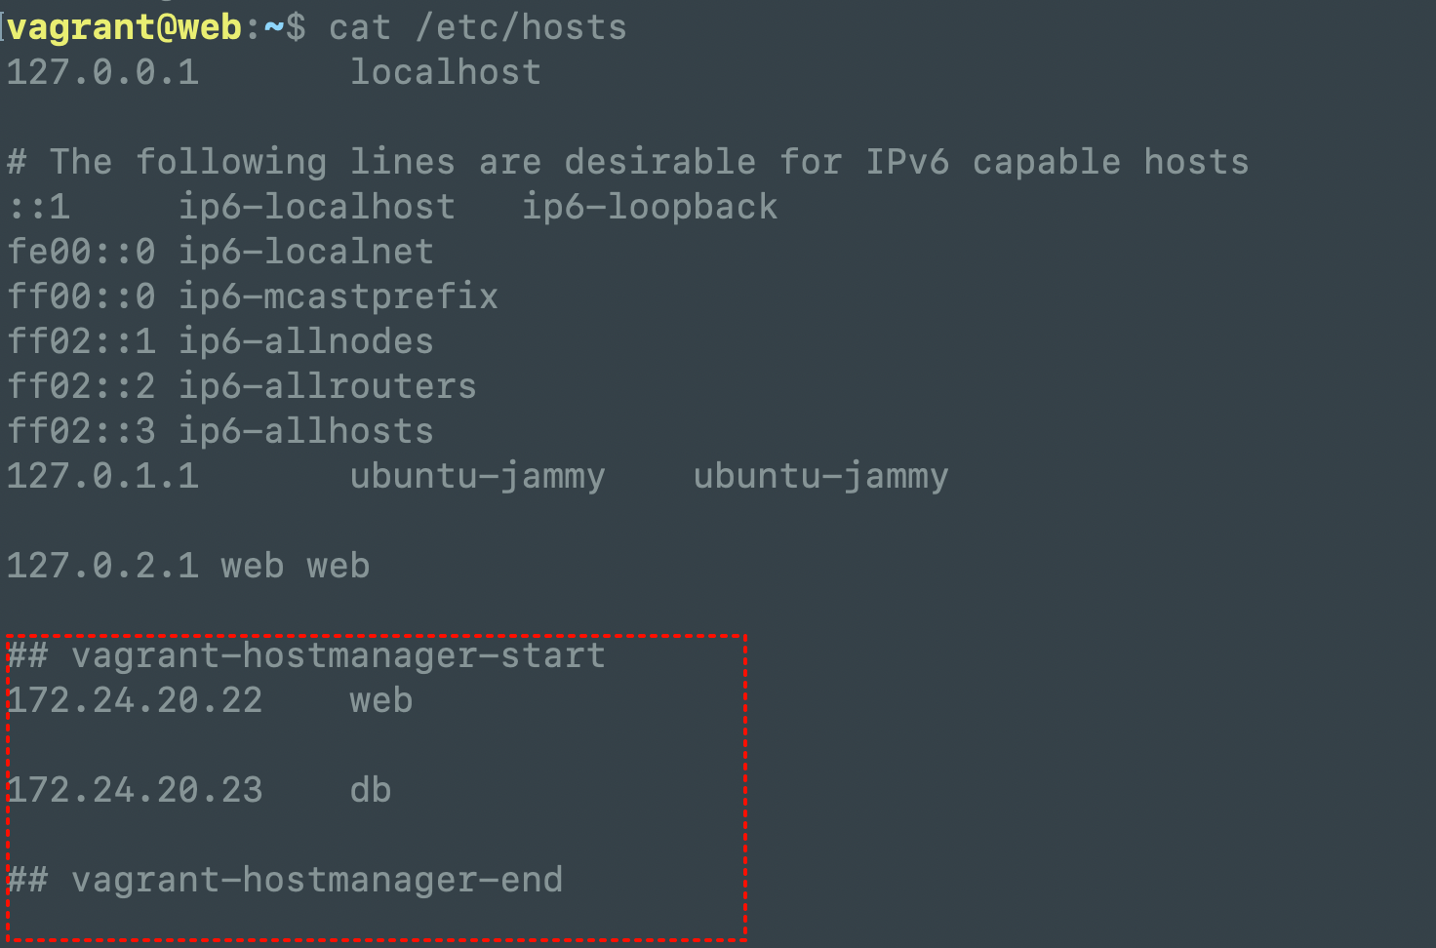Select the ip6-mcastprefix hostname
The image size is (1436, 948).
[338, 296]
